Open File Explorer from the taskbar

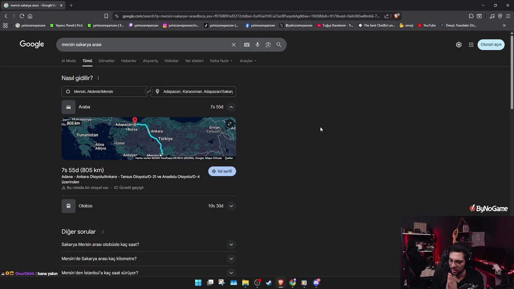[245, 283]
